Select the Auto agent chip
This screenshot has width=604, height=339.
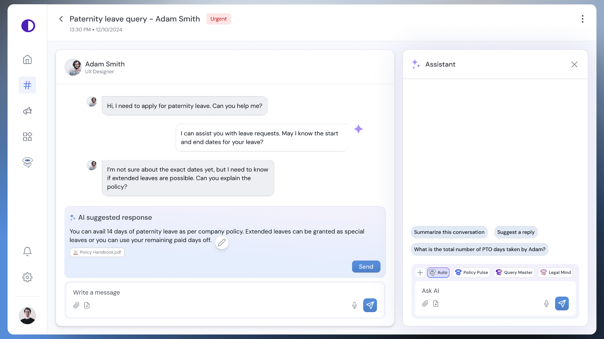click(438, 272)
